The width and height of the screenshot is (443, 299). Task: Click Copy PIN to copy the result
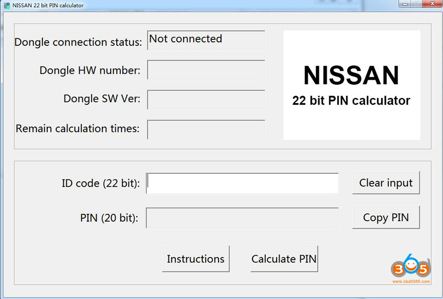pos(386,217)
